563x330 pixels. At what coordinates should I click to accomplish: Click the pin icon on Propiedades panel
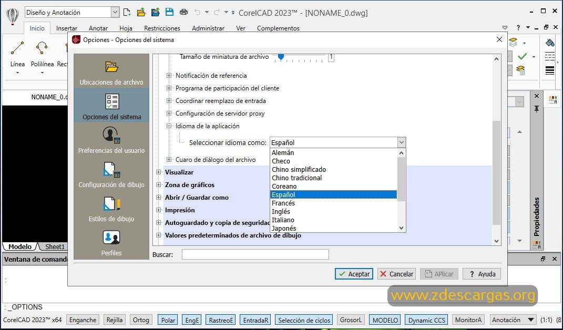click(x=536, y=109)
